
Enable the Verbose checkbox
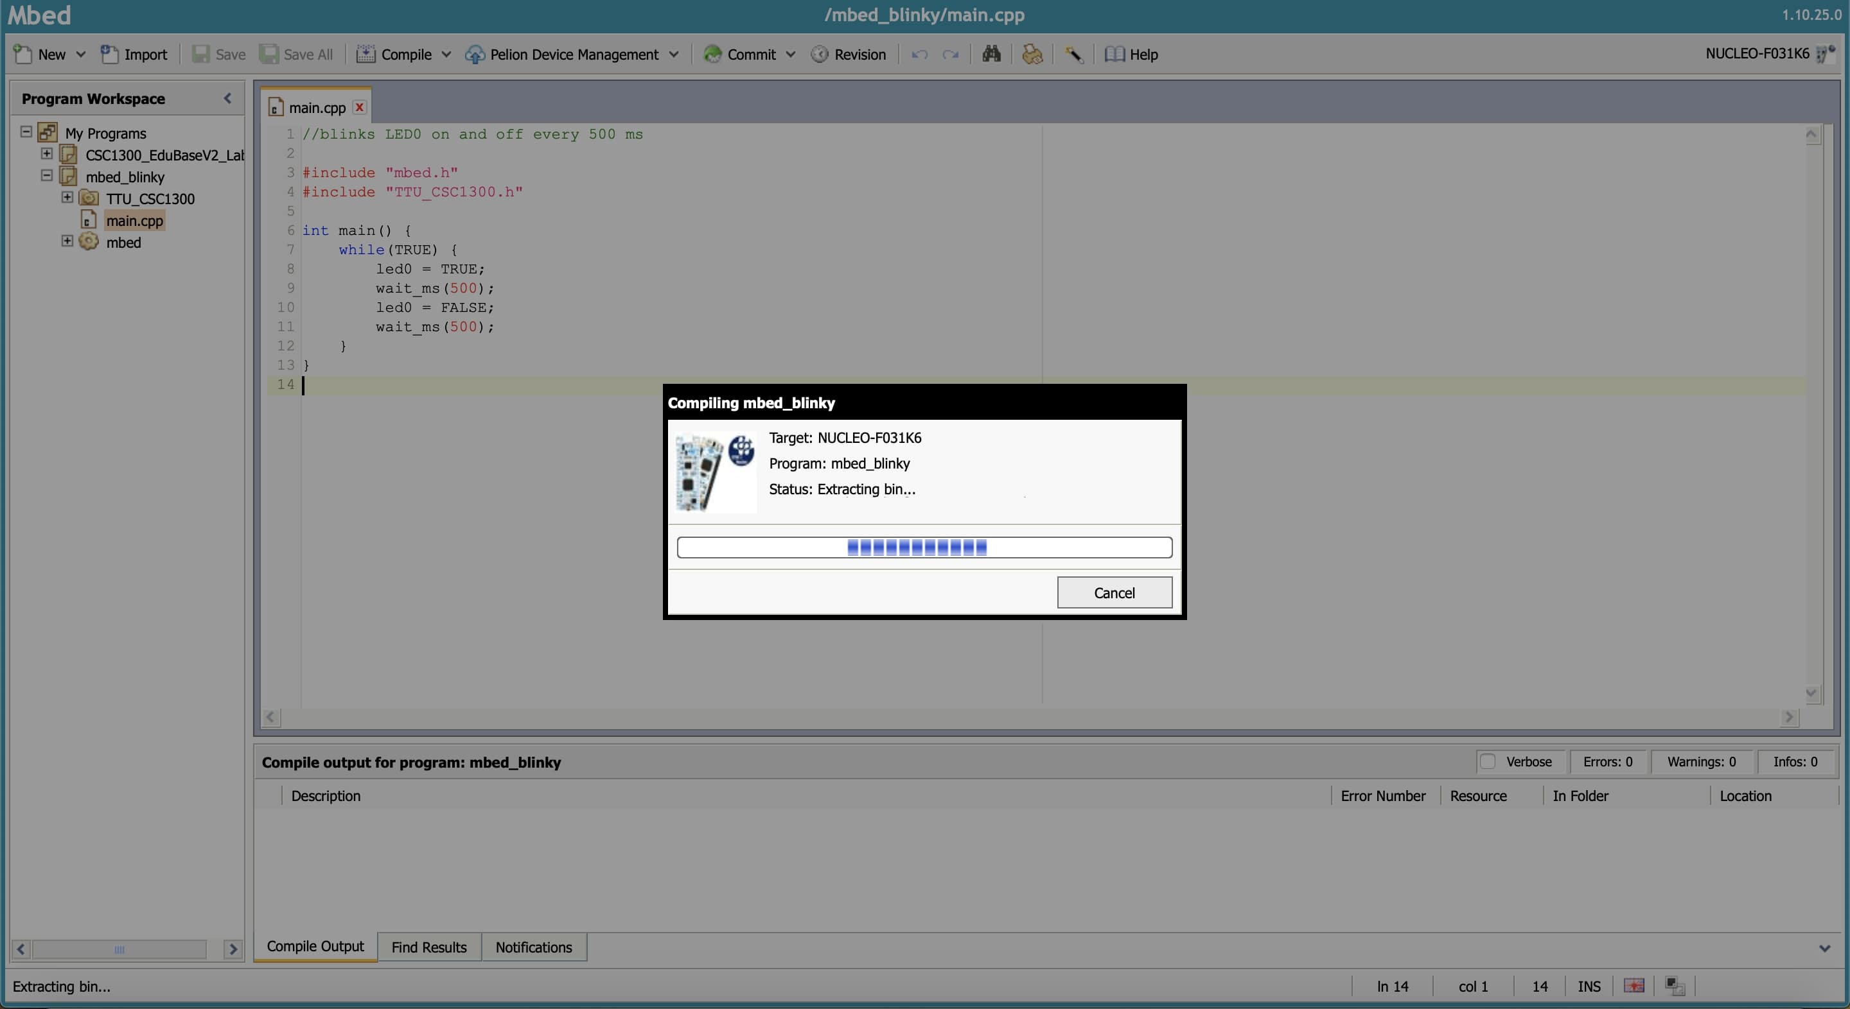1488,761
